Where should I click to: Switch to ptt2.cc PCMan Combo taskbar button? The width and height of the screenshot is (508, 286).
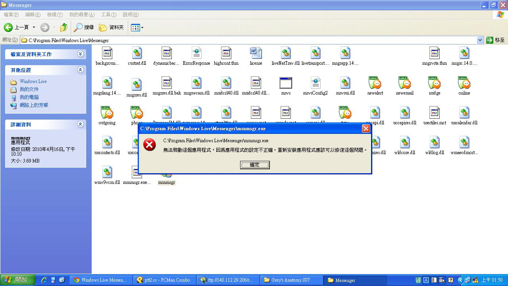pyautogui.click(x=165, y=280)
